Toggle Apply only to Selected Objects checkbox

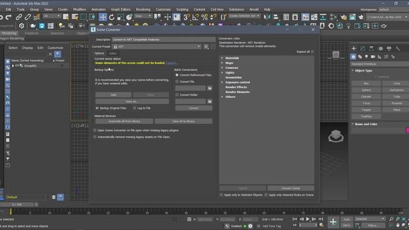222,195
